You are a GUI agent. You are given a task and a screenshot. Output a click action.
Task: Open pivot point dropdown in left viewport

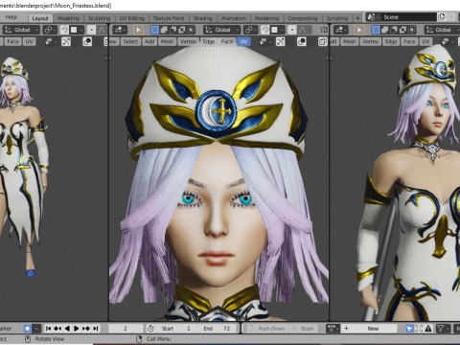(x=50, y=30)
